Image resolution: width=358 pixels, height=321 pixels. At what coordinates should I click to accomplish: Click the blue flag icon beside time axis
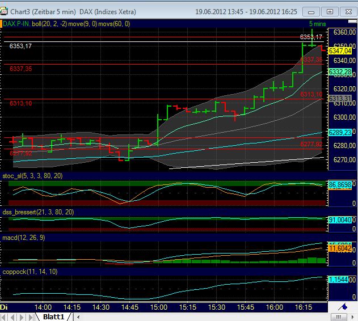343,307
